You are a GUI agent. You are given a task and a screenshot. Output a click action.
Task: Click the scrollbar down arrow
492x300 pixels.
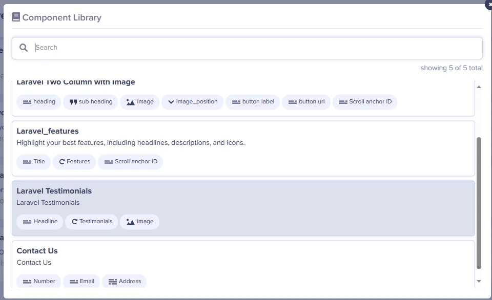tap(479, 281)
